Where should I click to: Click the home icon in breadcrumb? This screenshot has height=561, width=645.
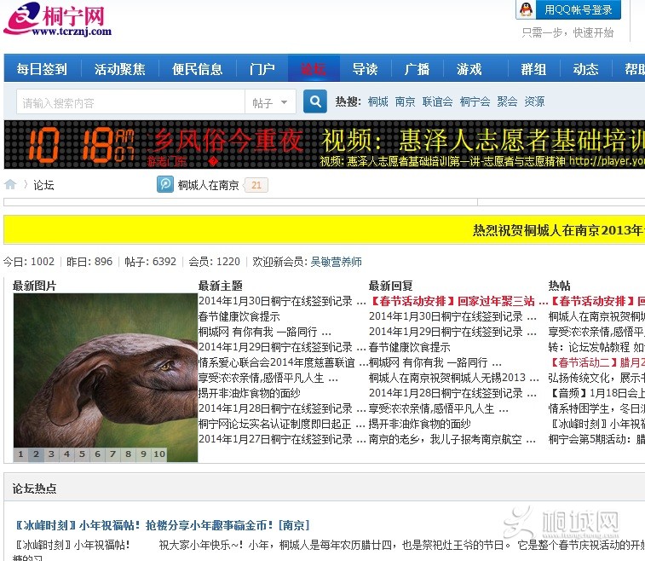(x=10, y=184)
